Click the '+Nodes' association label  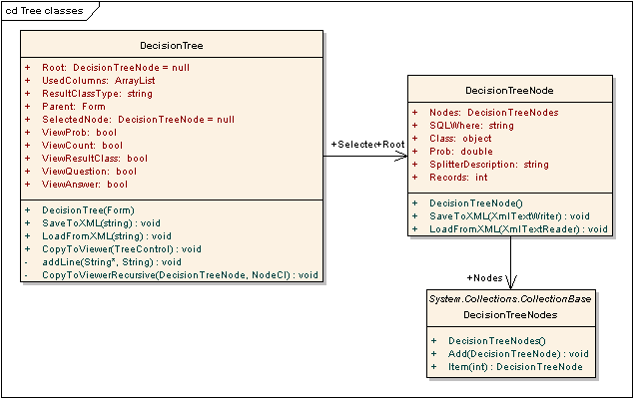point(484,278)
